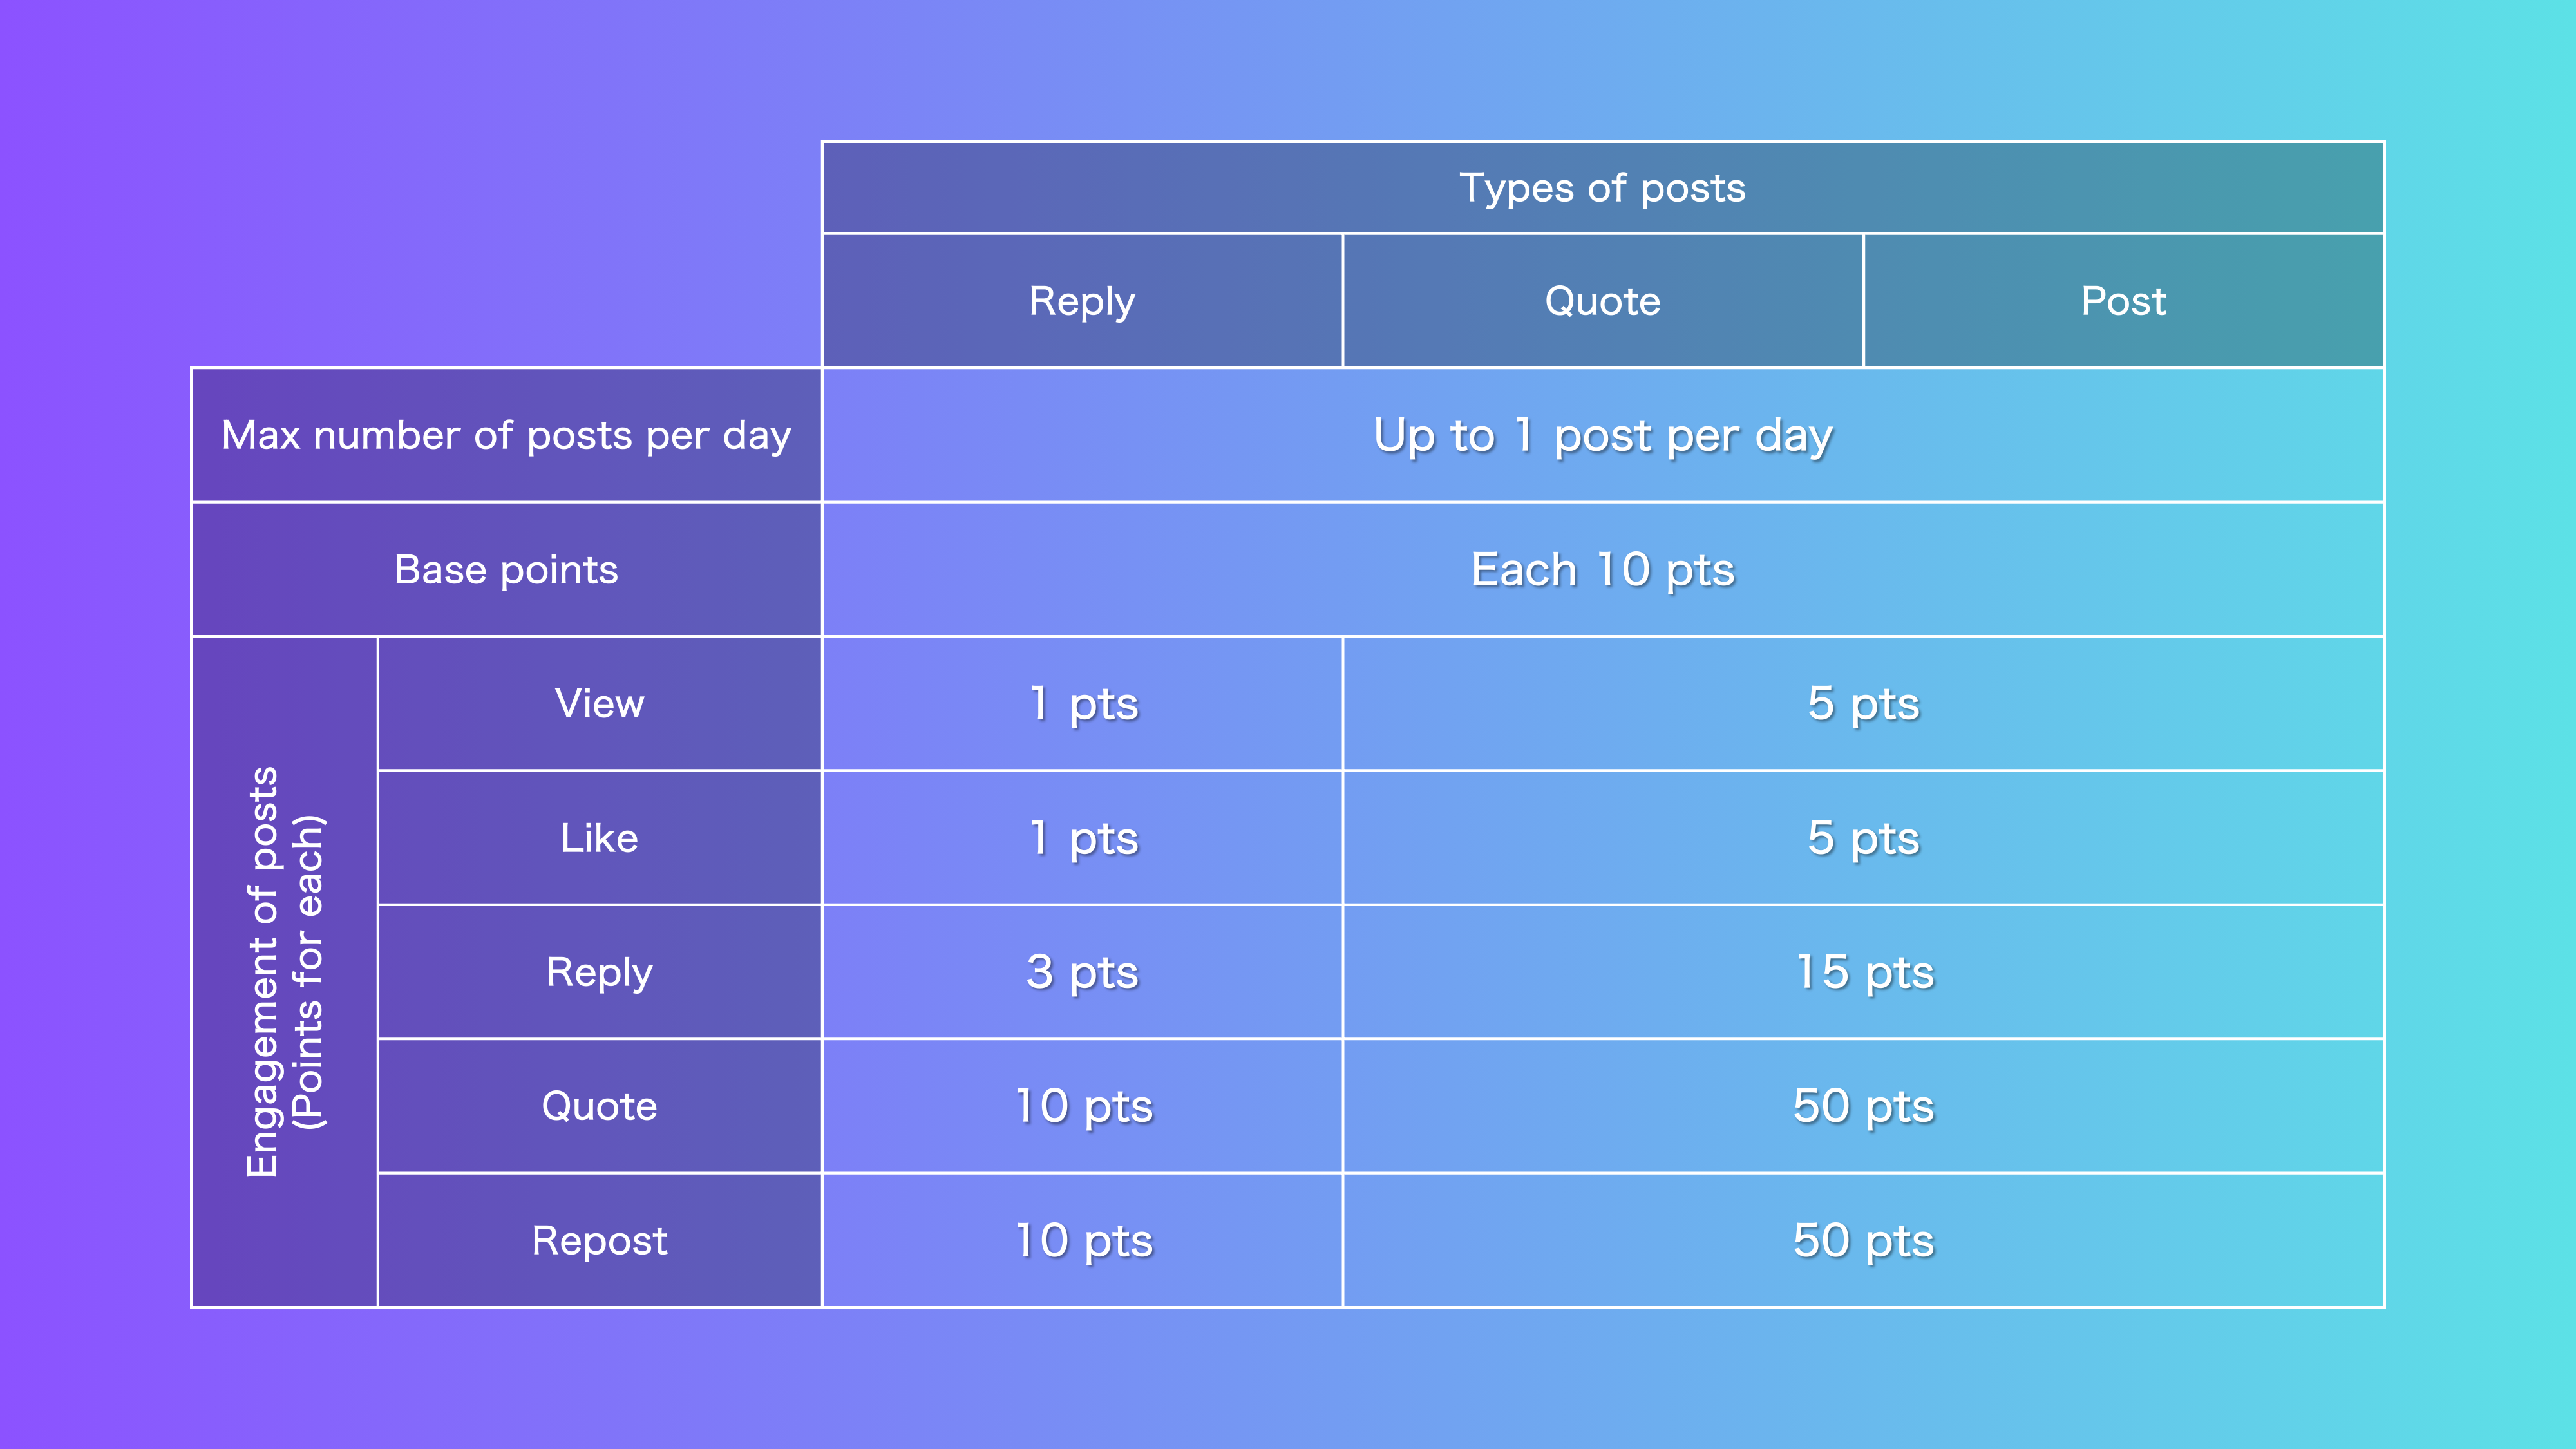Viewport: 2576px width, 1449px height.
Task: Select the Quote engagement row label
Action: point(600,1106)
